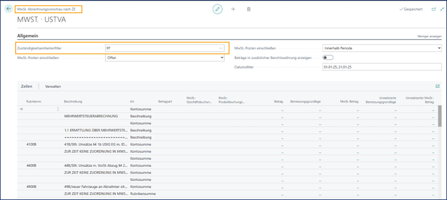
Task: Open the Offen MwSt.-Posten dropdown
Action: pyautogui.click(x=165, y=58)
